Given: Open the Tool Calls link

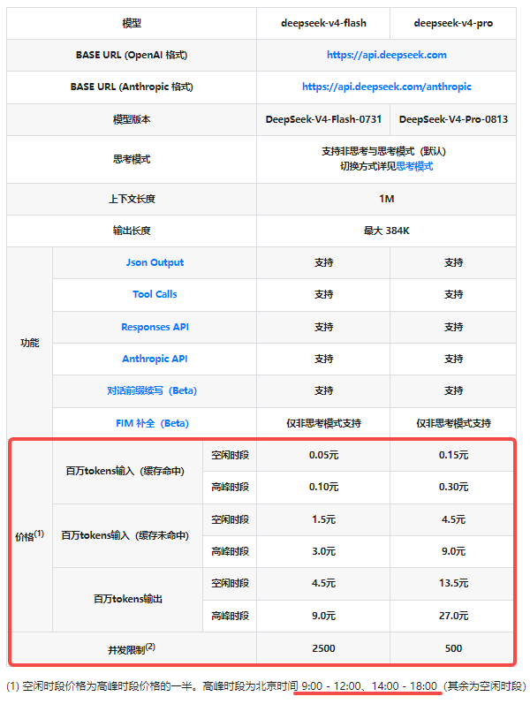Looking at the screenshot, I should pyautogui.click(x=155, y=294).
